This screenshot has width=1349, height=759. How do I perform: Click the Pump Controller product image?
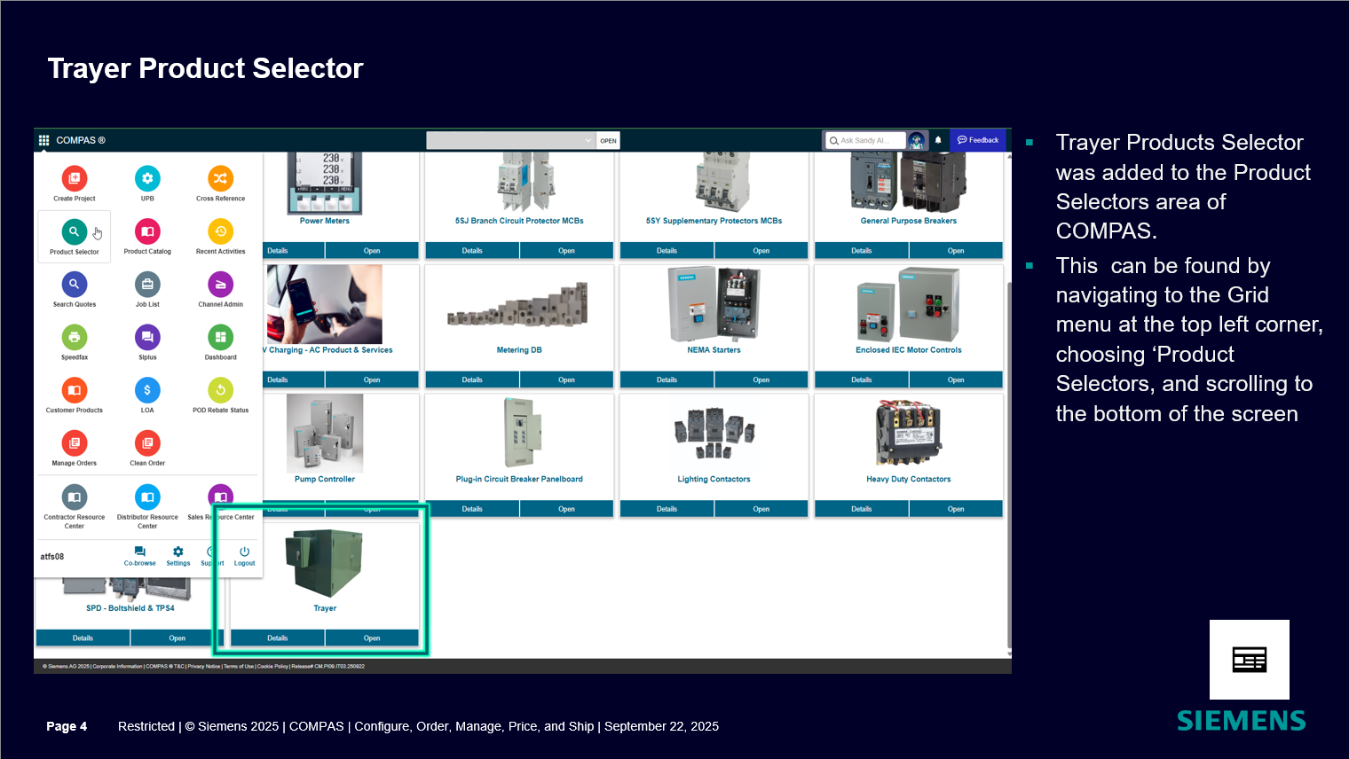[325, 433]
